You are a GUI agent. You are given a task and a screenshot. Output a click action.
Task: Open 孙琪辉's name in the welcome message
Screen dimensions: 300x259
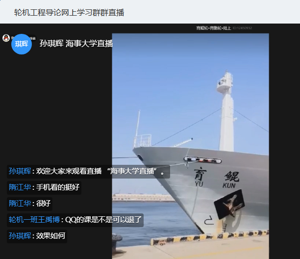[20, 171]
